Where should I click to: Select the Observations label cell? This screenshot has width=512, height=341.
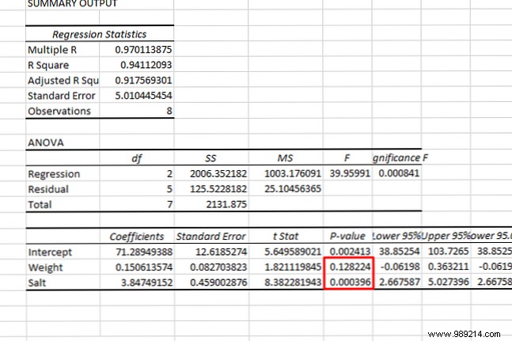coord(59,112)
